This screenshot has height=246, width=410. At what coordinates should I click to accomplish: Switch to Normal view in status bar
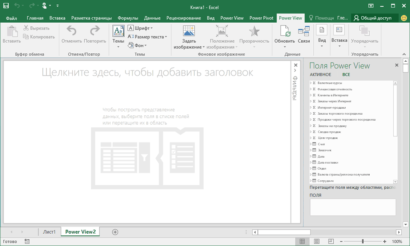[302, 241]
